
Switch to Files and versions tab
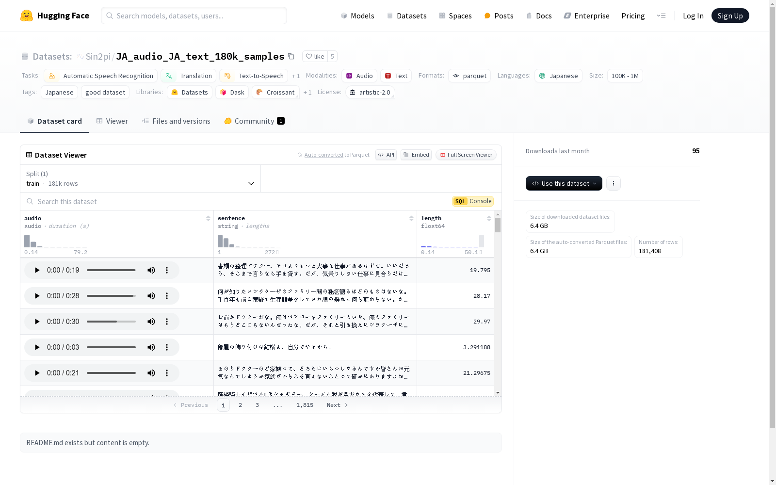pos(176,121)
